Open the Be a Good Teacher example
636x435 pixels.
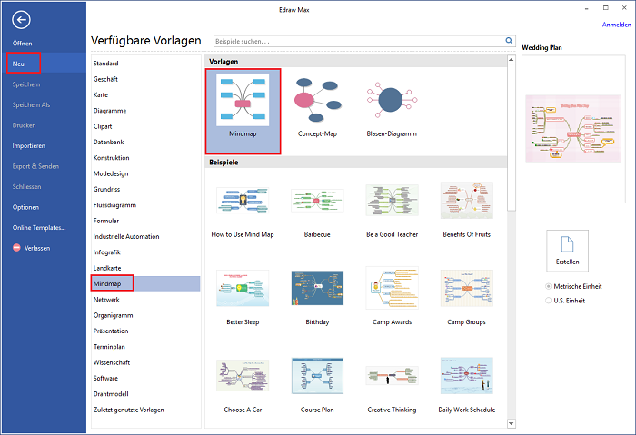tap(392, 200)
